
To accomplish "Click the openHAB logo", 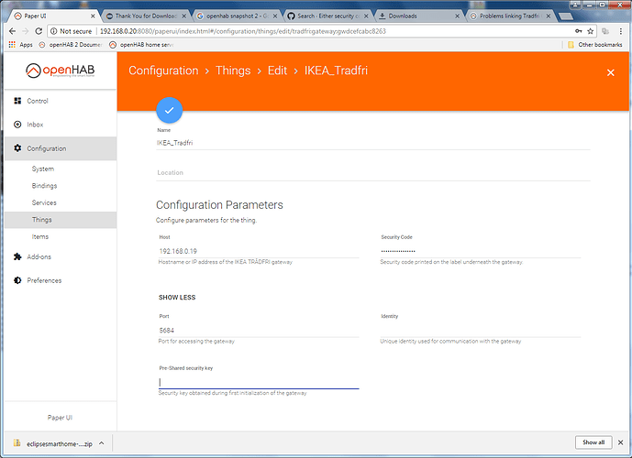I will click(60, 71).
